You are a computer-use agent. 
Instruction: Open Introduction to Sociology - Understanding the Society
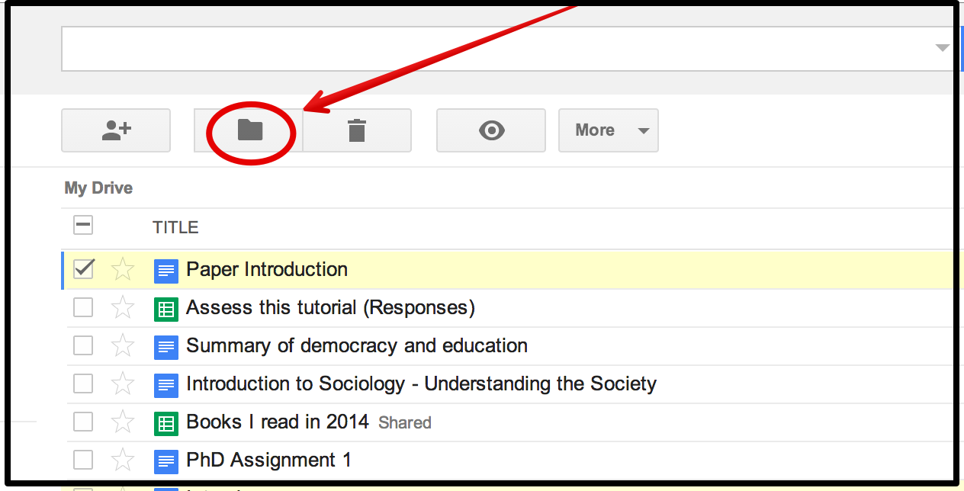422,383
